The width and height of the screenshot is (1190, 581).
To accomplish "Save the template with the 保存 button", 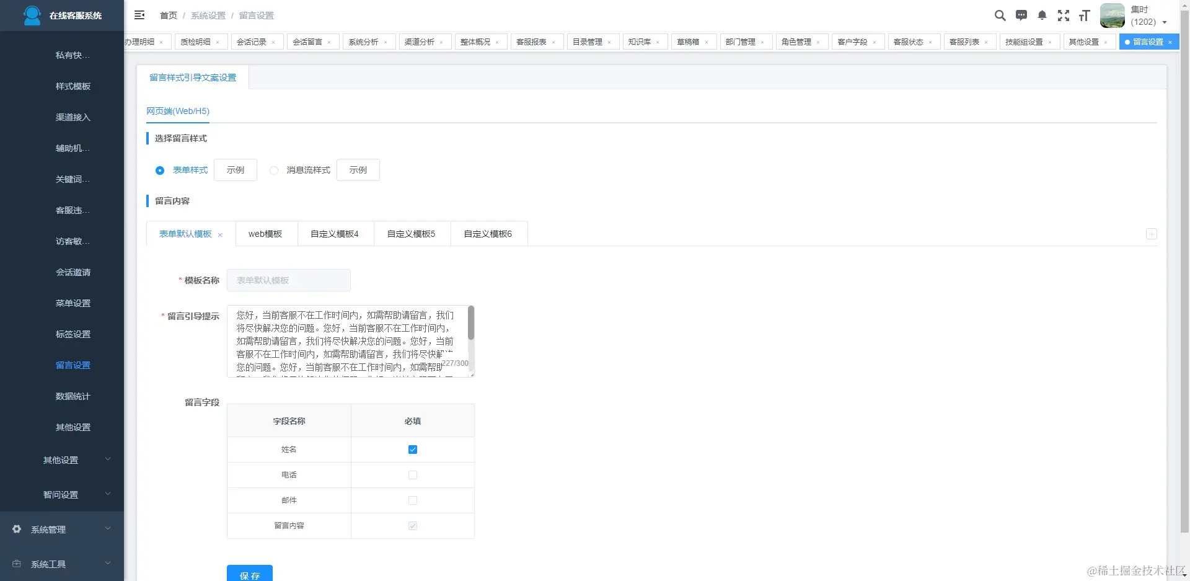I will click(250, 574).
